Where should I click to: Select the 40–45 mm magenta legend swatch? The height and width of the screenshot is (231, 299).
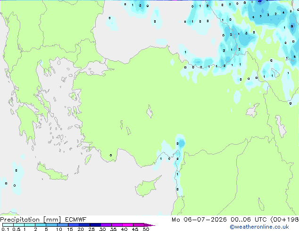[128, 225]
